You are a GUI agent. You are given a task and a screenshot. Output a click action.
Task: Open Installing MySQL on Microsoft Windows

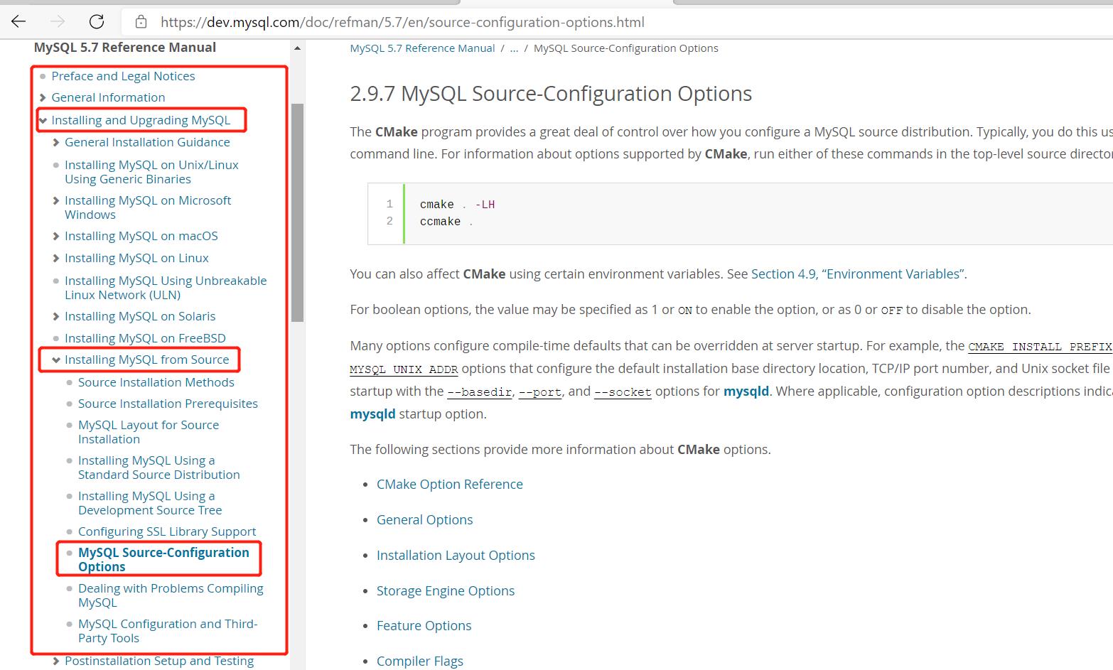pos(148,207)
